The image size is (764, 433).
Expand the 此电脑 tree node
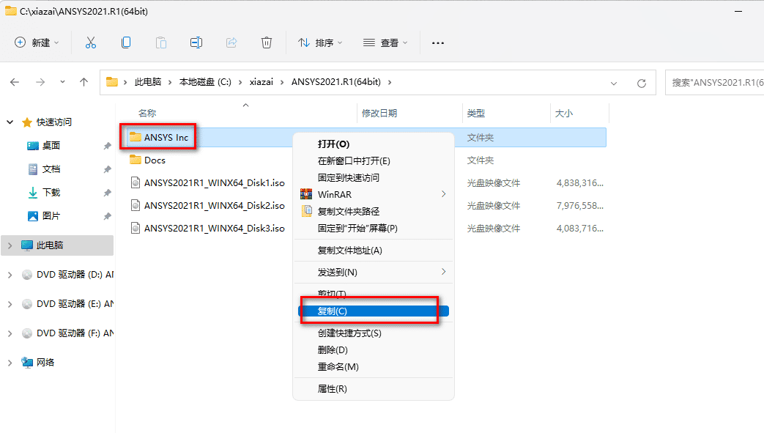click(x=10, y=245)
